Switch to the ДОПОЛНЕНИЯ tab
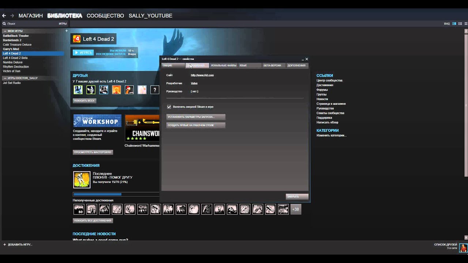Image resolution: width=468 pixels, height=263 pixels. (297, 65)
